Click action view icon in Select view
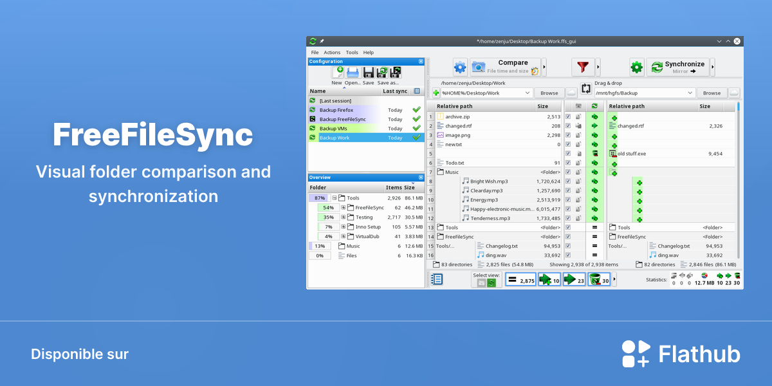Screen dimensions: 772x386 [x=492, y=283]
